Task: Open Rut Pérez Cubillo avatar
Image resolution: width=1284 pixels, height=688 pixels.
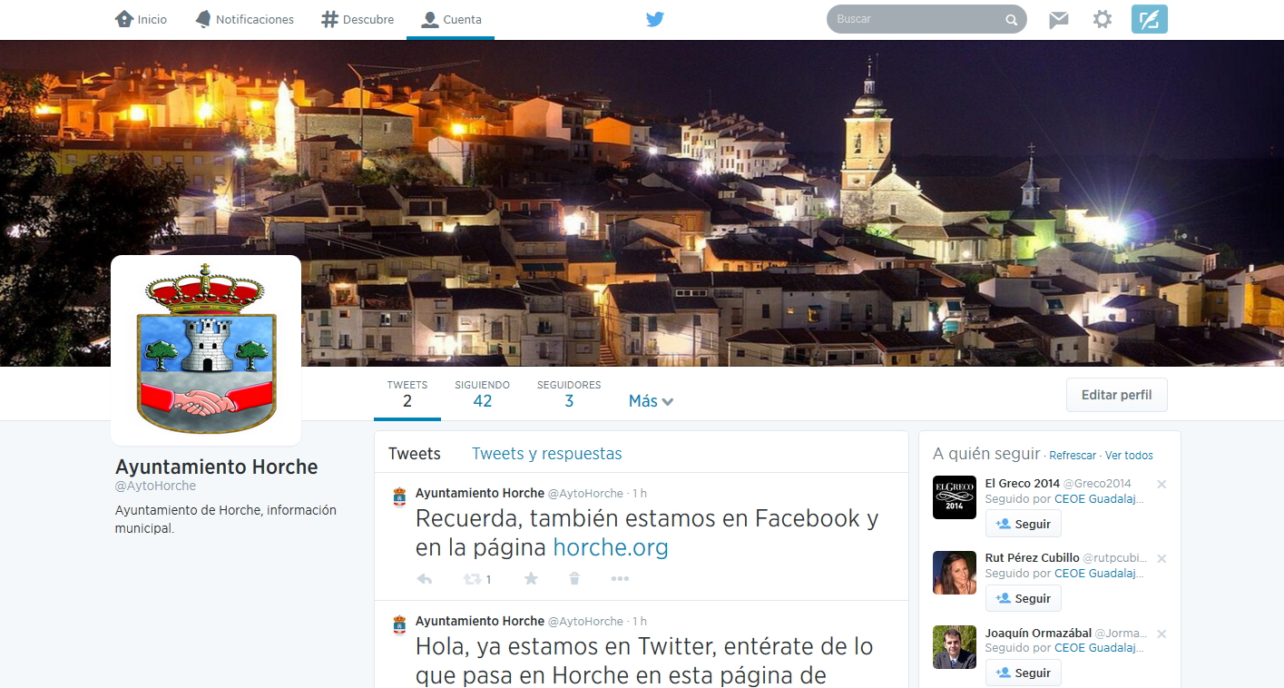Action: coord(955,573)
